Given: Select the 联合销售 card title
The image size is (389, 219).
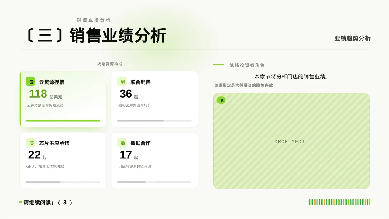Looking at the screenshot, I should pos(141,82).
